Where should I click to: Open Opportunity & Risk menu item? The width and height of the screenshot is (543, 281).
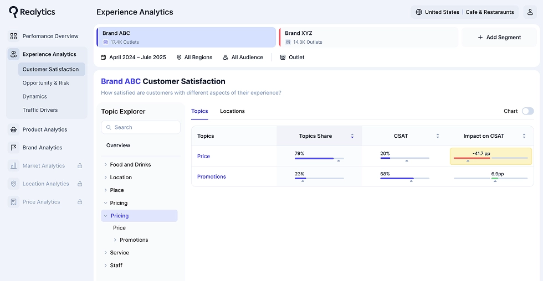46,83
